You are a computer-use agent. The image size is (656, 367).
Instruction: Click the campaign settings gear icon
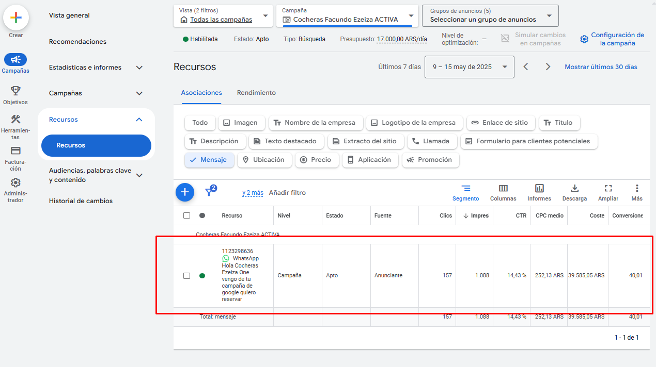[x=584, y=39]
